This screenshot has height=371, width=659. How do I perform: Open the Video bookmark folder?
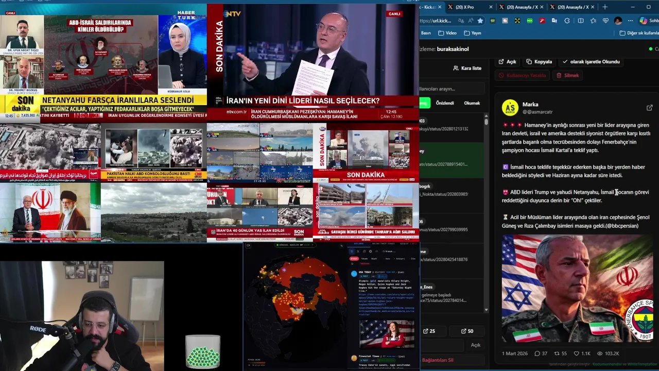point(447,33)
